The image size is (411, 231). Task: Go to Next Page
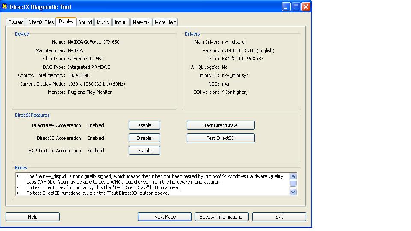pos(165,217)
